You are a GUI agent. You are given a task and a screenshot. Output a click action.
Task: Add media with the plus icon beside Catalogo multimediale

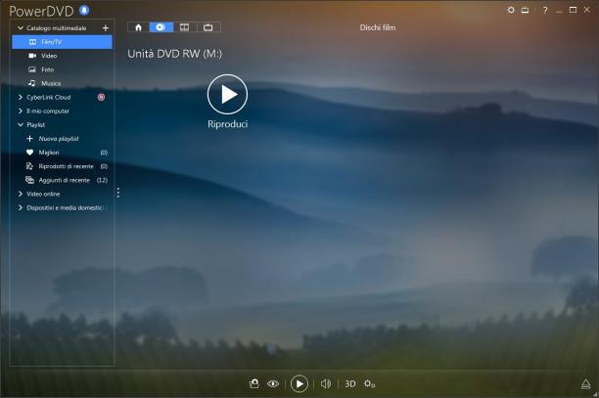106,27
